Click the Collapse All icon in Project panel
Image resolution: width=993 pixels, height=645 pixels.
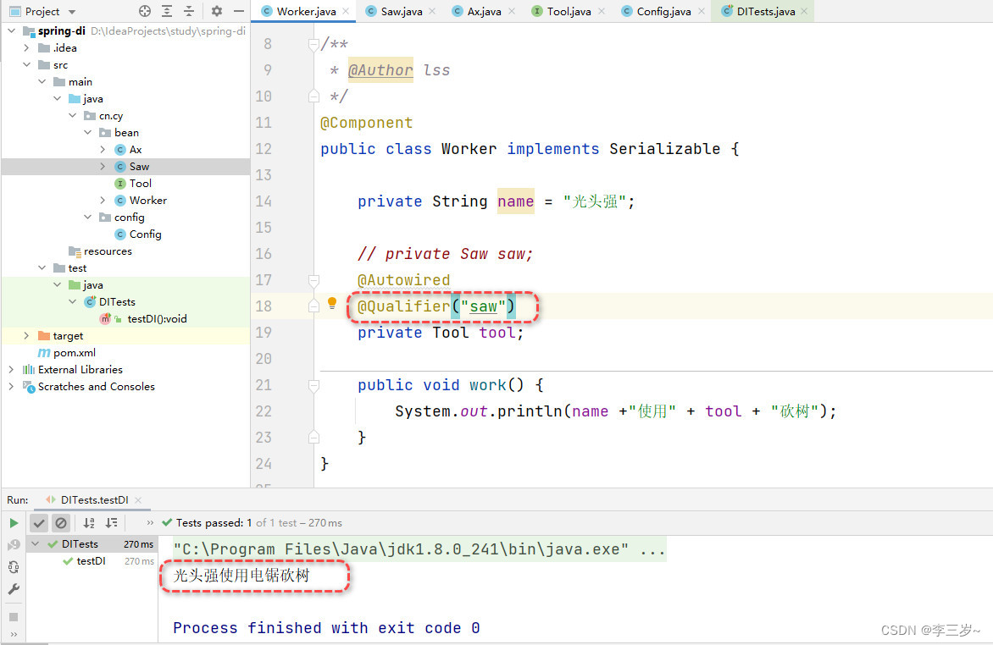189,11
